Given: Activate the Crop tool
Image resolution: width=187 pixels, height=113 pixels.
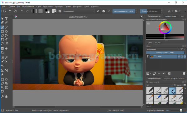Looking at the screenshot, I should 2,52.
